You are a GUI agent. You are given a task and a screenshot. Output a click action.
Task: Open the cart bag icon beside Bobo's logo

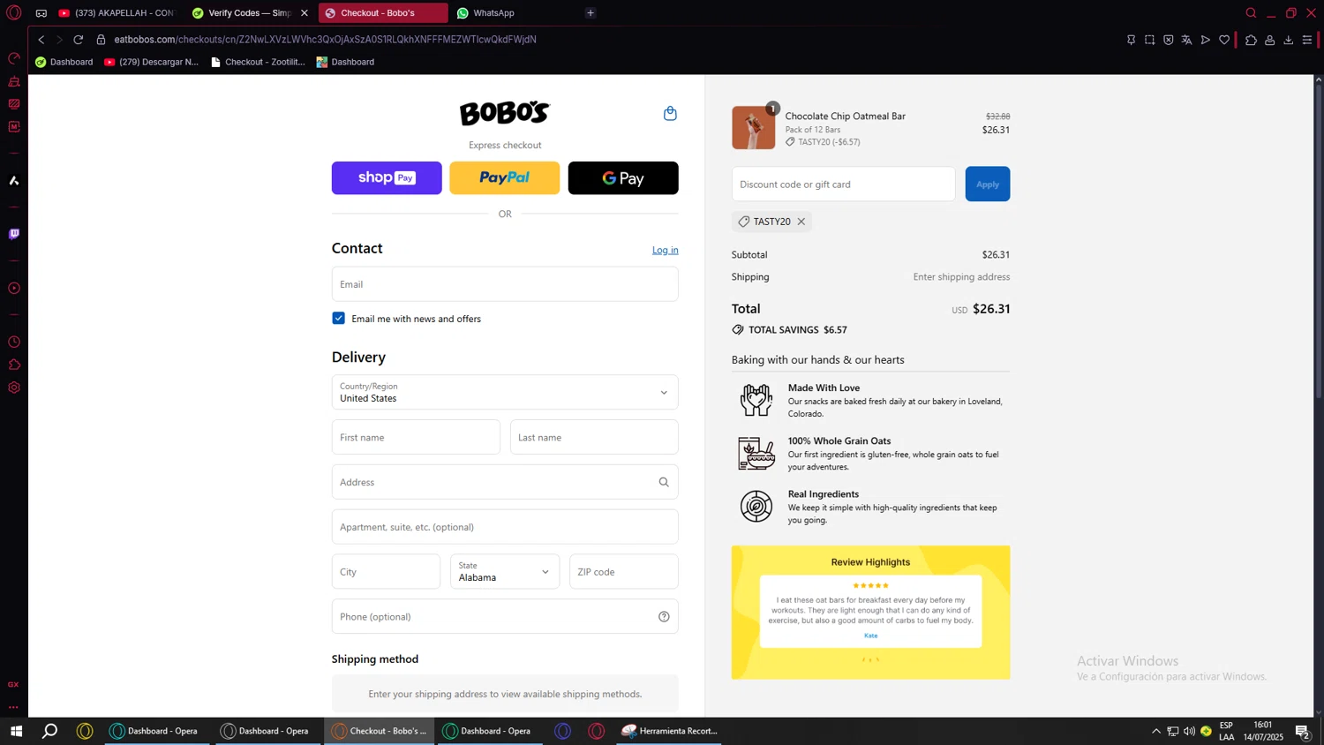(x=670, y=113)
